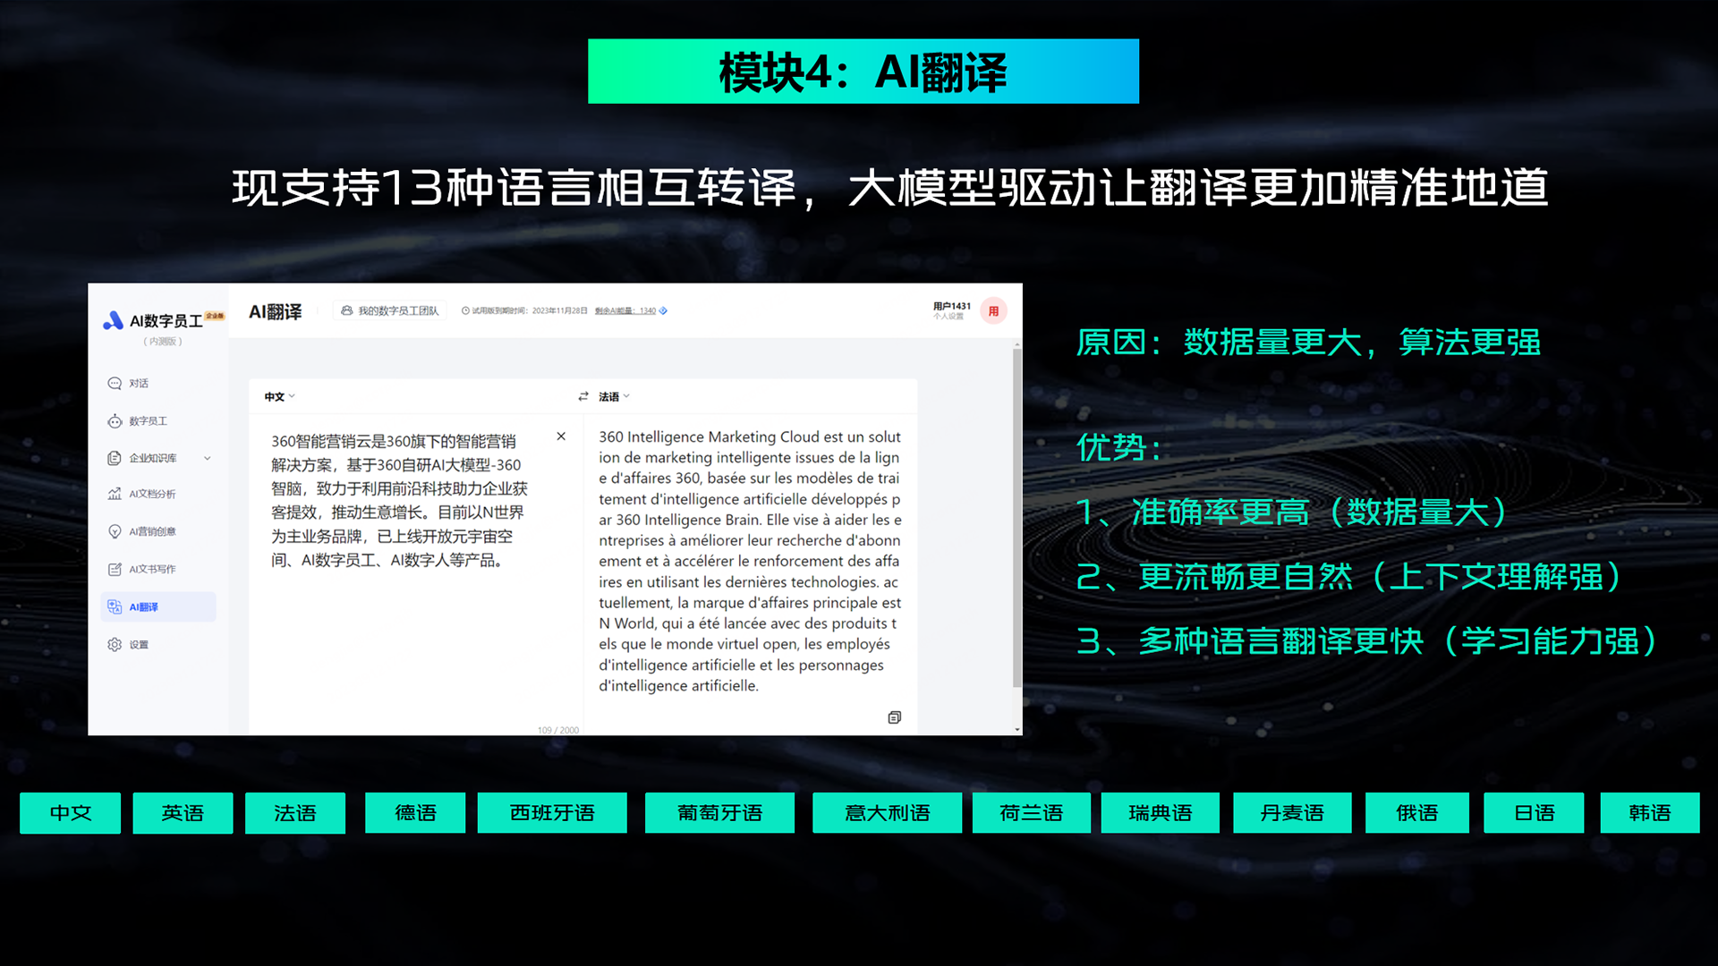Viewport: 1718px width, 966px height.
Task: Open the AI文书写作 pencil icon
Action: (115, 569)
